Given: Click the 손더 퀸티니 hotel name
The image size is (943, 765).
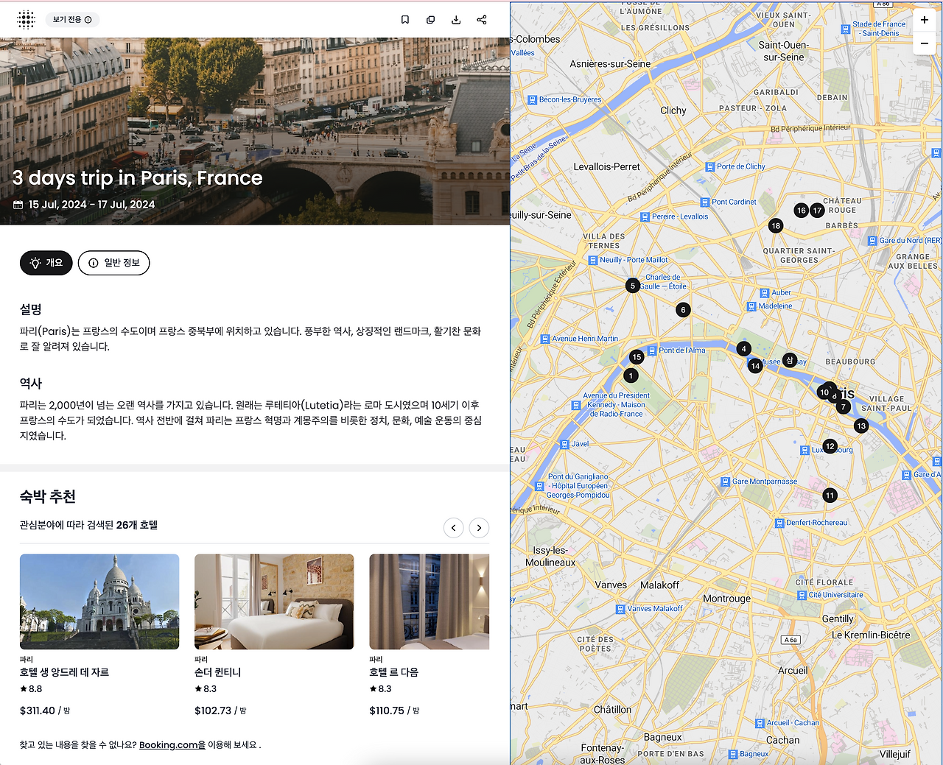Looking at the screenshot, I should pos(218,672).
